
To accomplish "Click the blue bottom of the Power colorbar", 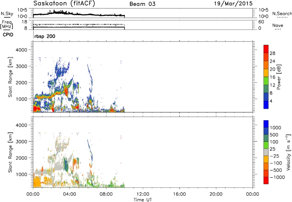I will coord(266,105).
